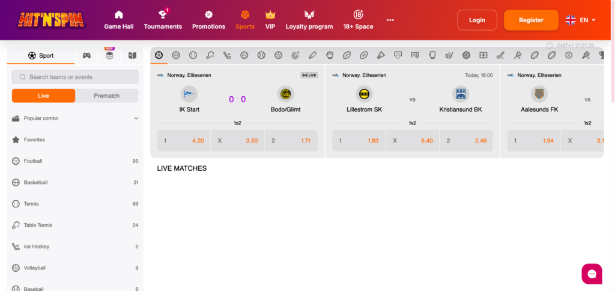Viewport: 615px width, 291px height.
Task: Open Football row showing 95 in sidebar
Action: pos(75,161)
